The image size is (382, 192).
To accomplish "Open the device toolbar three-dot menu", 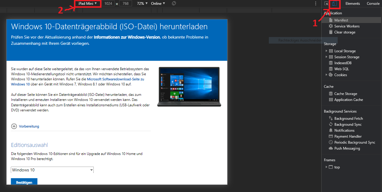I will [316, 4].
